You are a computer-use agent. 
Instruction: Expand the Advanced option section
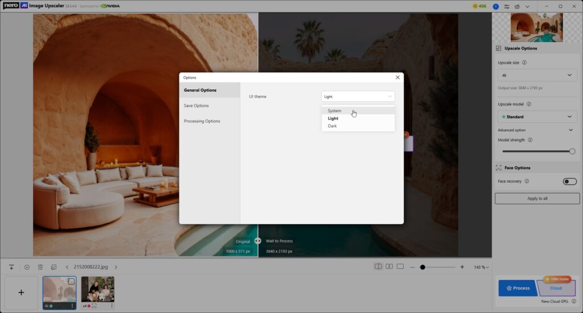[x=570, y=130]
